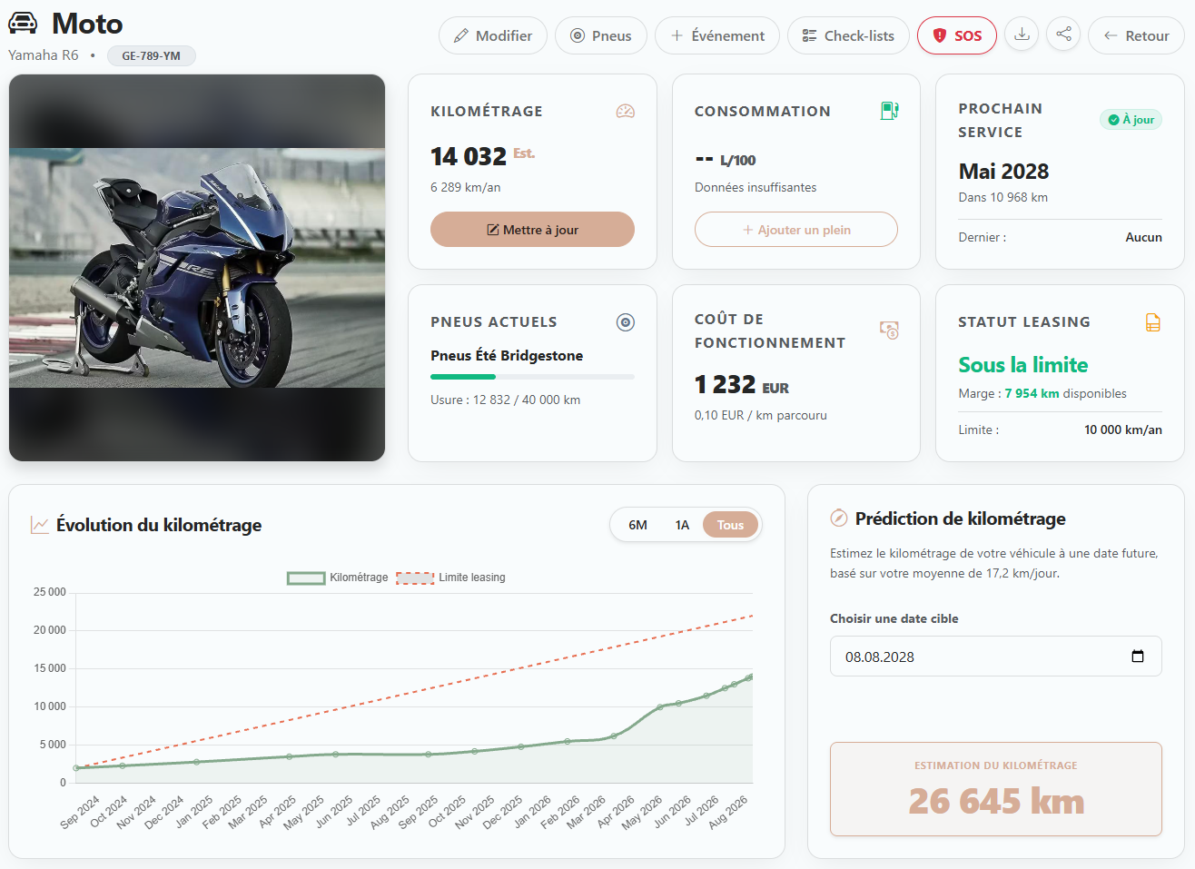Click the share icon button

(x=1063, y=35)
